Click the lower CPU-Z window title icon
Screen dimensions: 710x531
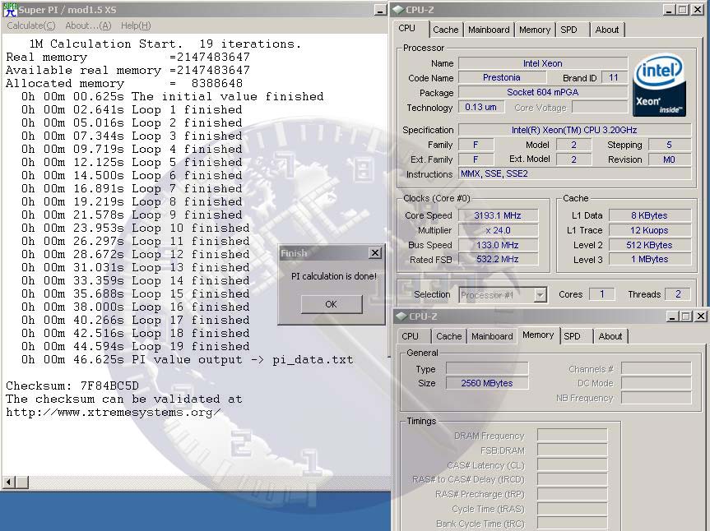click(401, 316)
